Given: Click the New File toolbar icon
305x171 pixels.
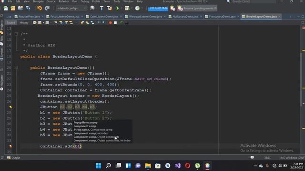Looking at the screenshot, I should (x=5, y=9).
